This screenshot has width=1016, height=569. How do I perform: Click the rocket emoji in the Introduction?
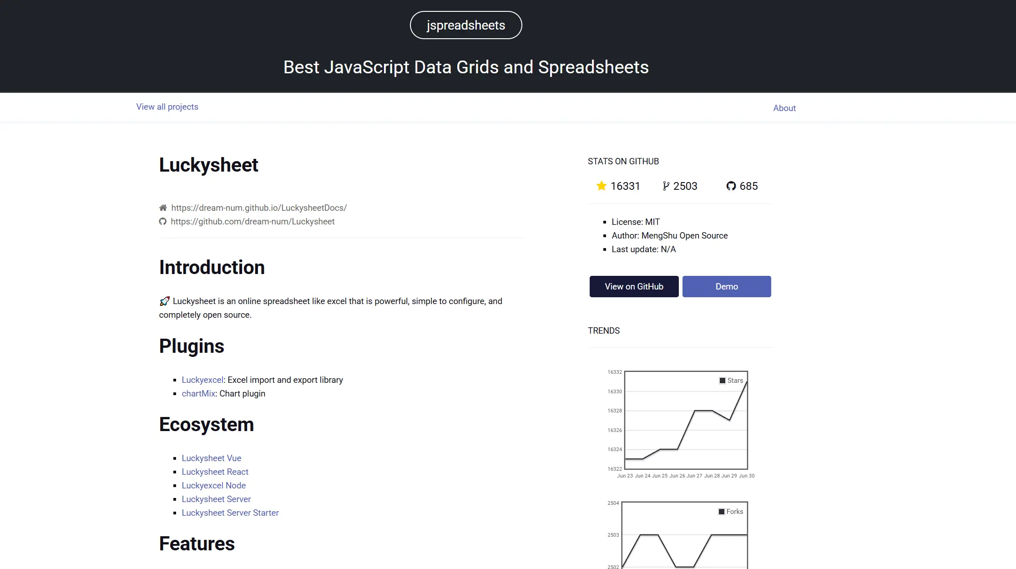click(164, 301)
